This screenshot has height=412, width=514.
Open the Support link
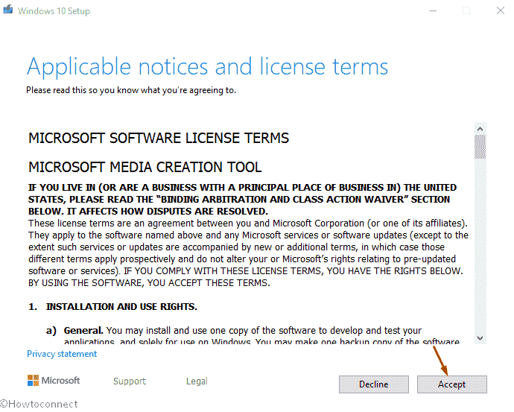pyautogui.click(x=130, y=381)
